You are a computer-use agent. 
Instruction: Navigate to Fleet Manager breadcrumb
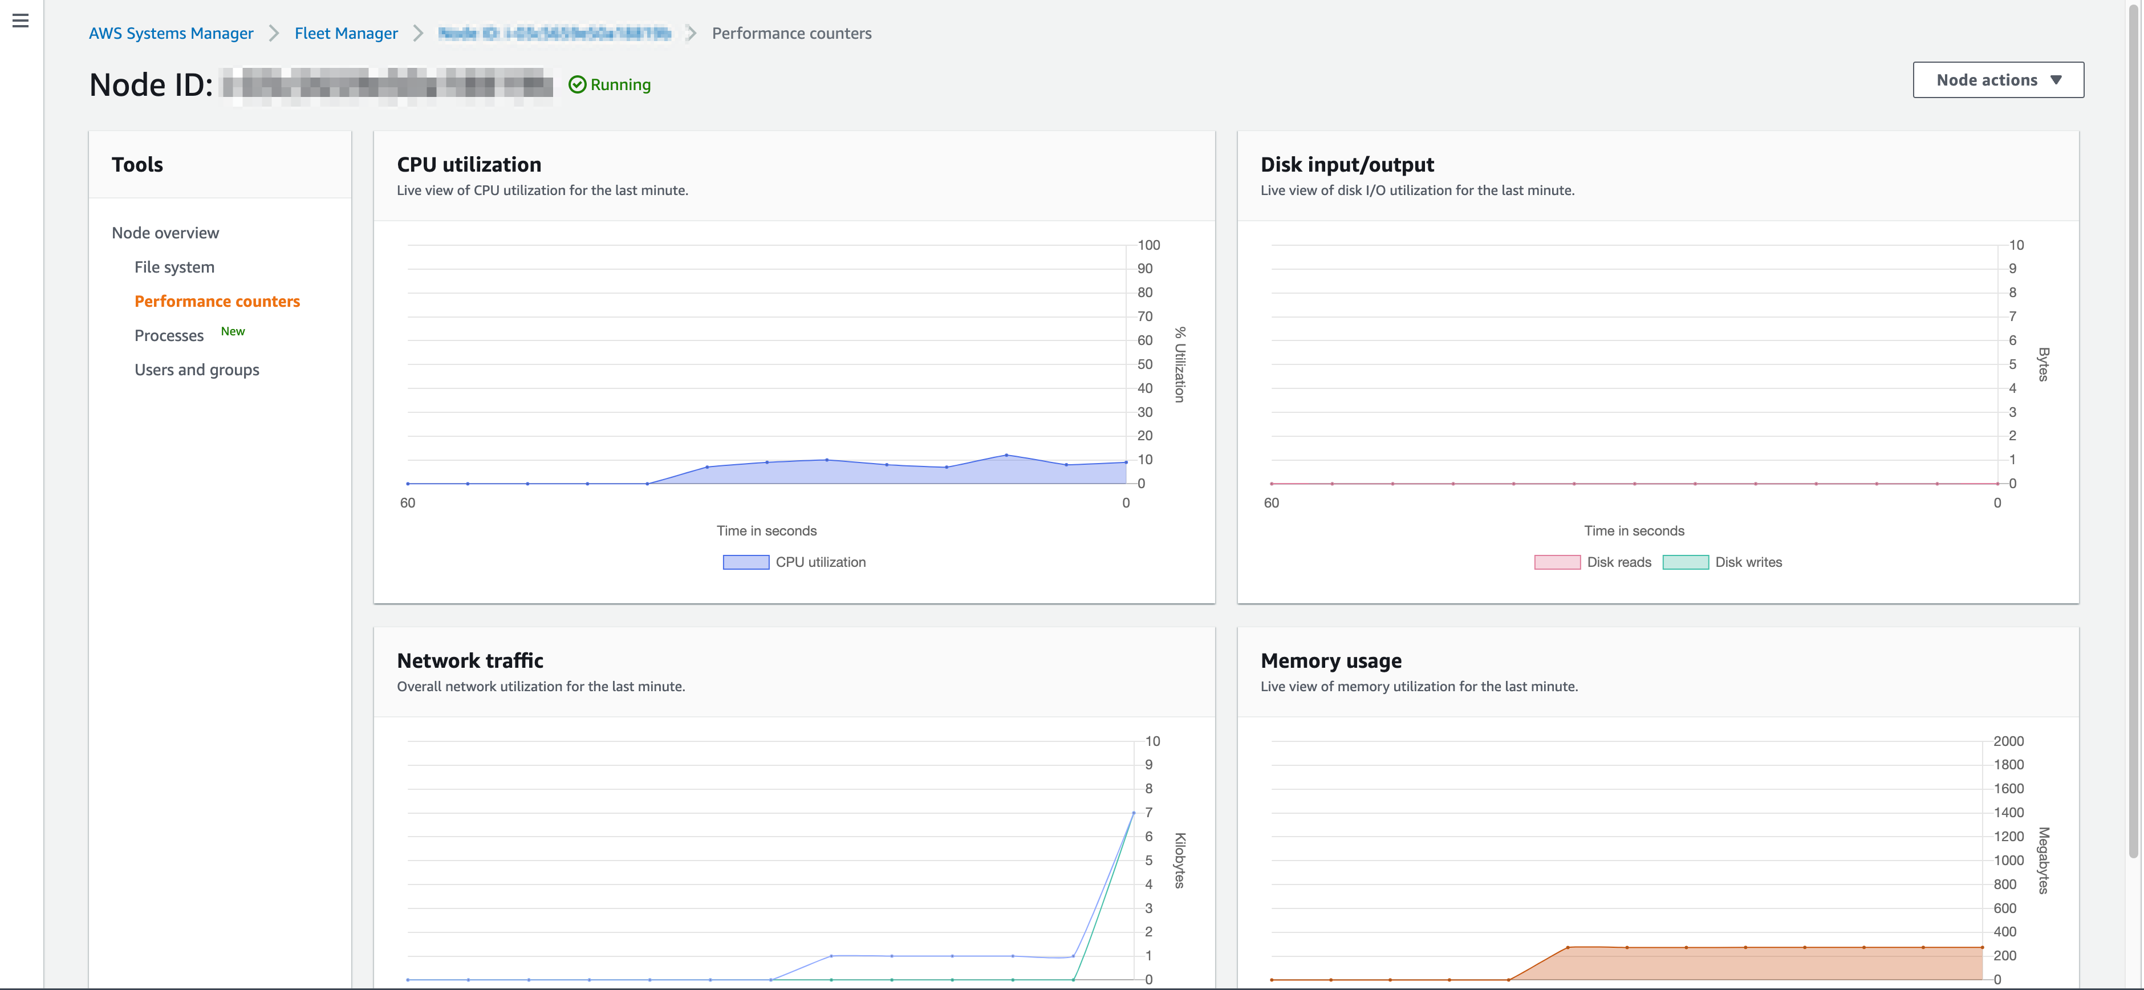click(346, 33)
